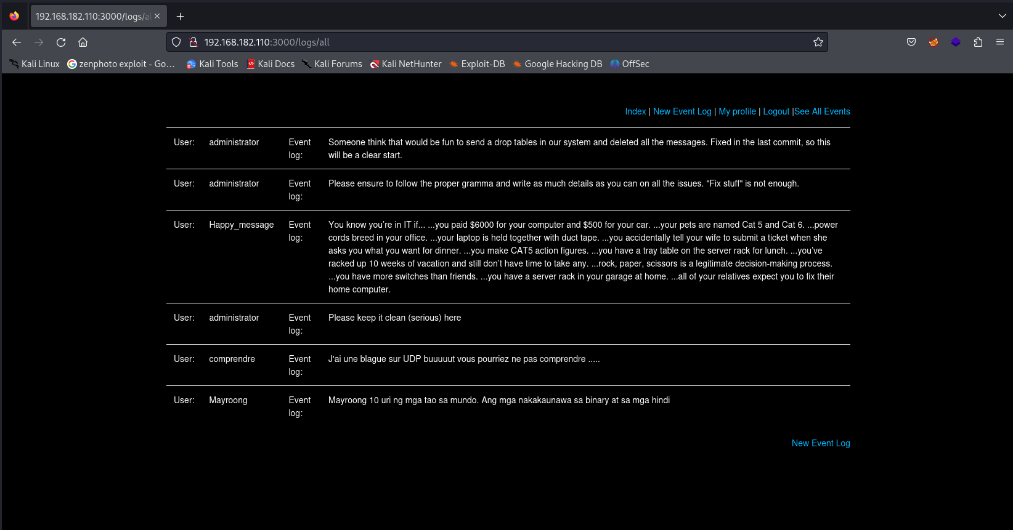Open the Kali Tools bookmark

click(x=212, y=64)
